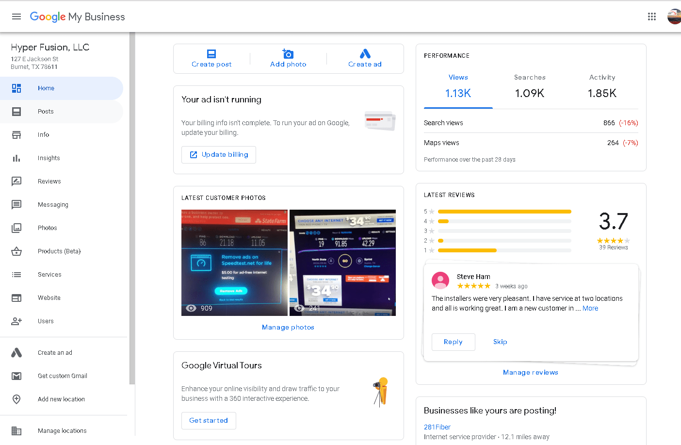This screenshot has width=681, height=445.
Task: Click the Photos icon in sidebar
Action: [16, 228]
